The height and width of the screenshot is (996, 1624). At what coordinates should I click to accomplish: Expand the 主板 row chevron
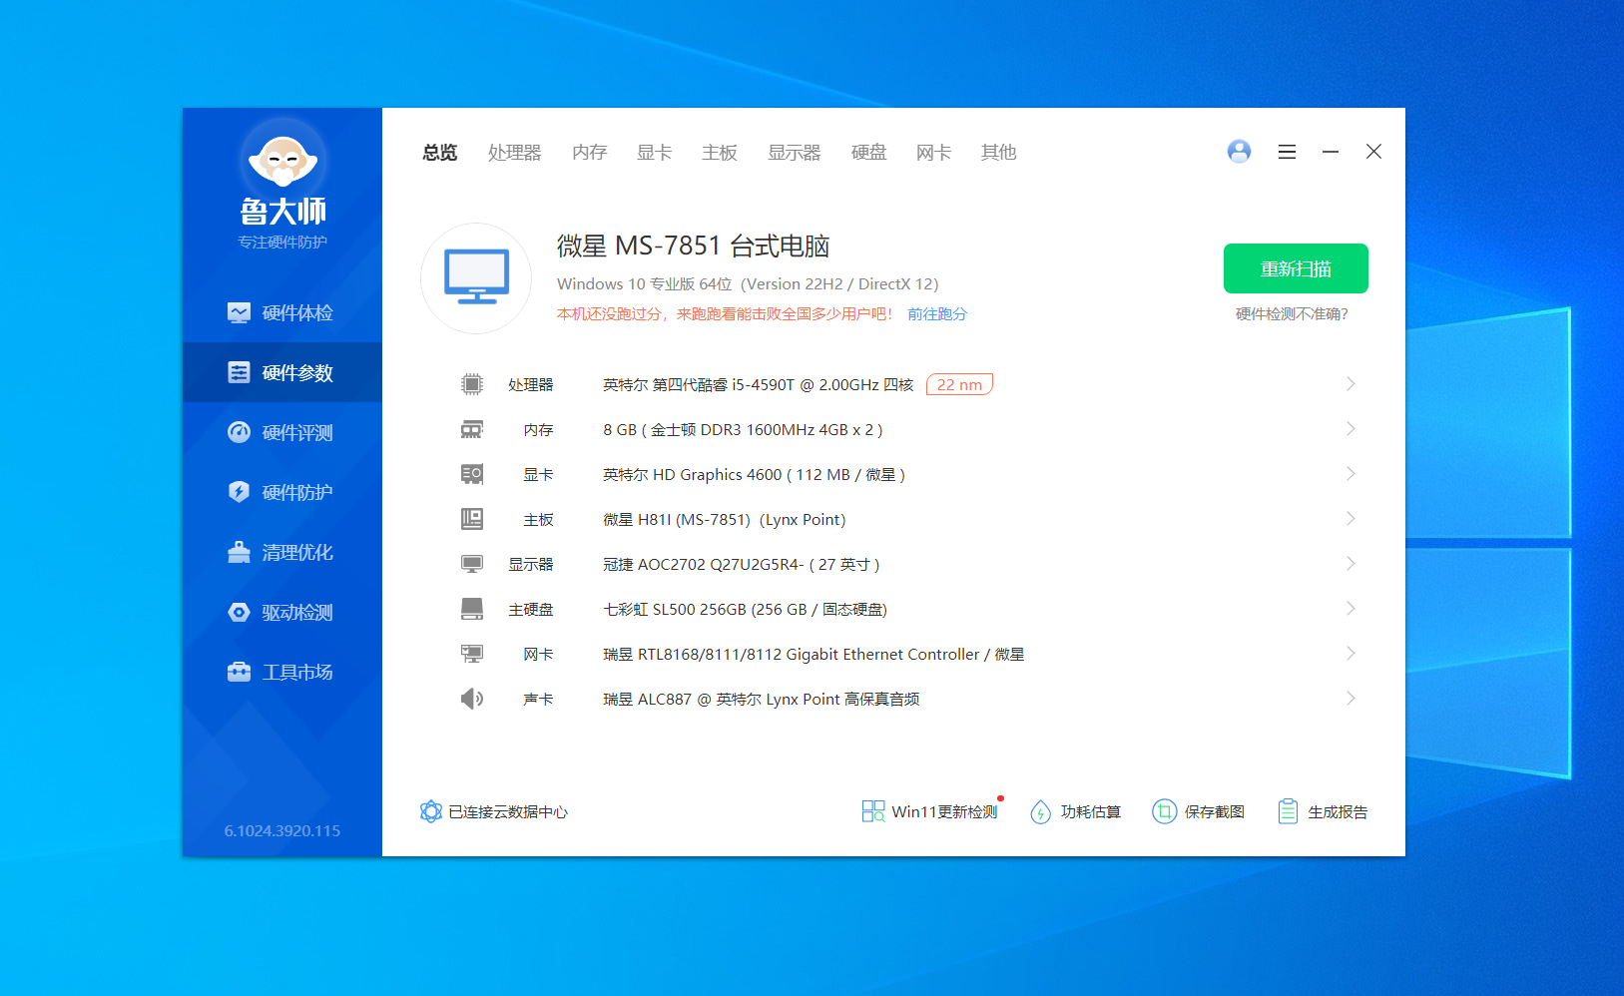click(x=1351, y=519)
